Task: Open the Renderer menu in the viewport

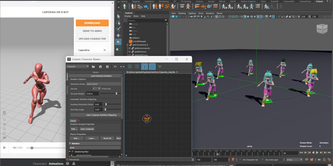Action: 210,13
